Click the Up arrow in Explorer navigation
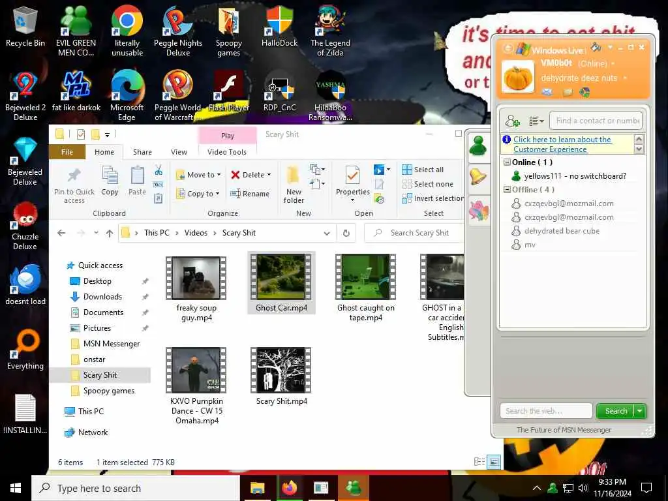The width and height of the screenshot is (668, 501). pyautogui.click(x=110, y=233)
